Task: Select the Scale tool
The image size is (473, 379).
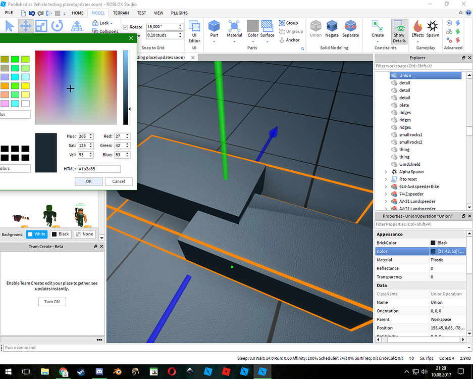Action: tap(41, 26)
